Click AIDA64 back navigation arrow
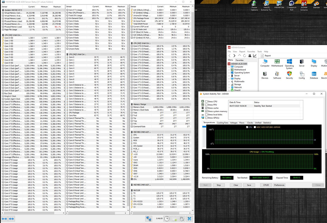This screenshot has width=327, height=223. click(x=229, y=55)
